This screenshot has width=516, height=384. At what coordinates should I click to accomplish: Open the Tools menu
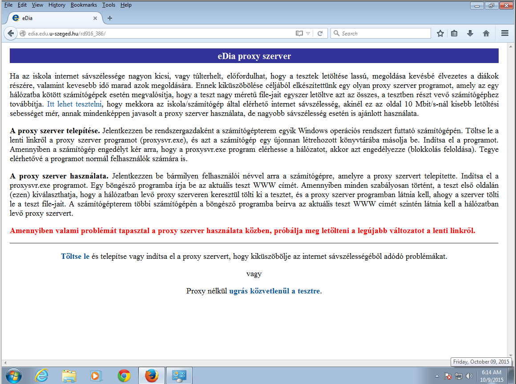click(109, 5)
